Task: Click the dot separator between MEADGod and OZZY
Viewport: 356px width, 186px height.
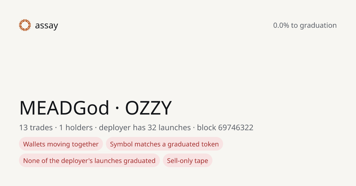Action: coord(117,108)
